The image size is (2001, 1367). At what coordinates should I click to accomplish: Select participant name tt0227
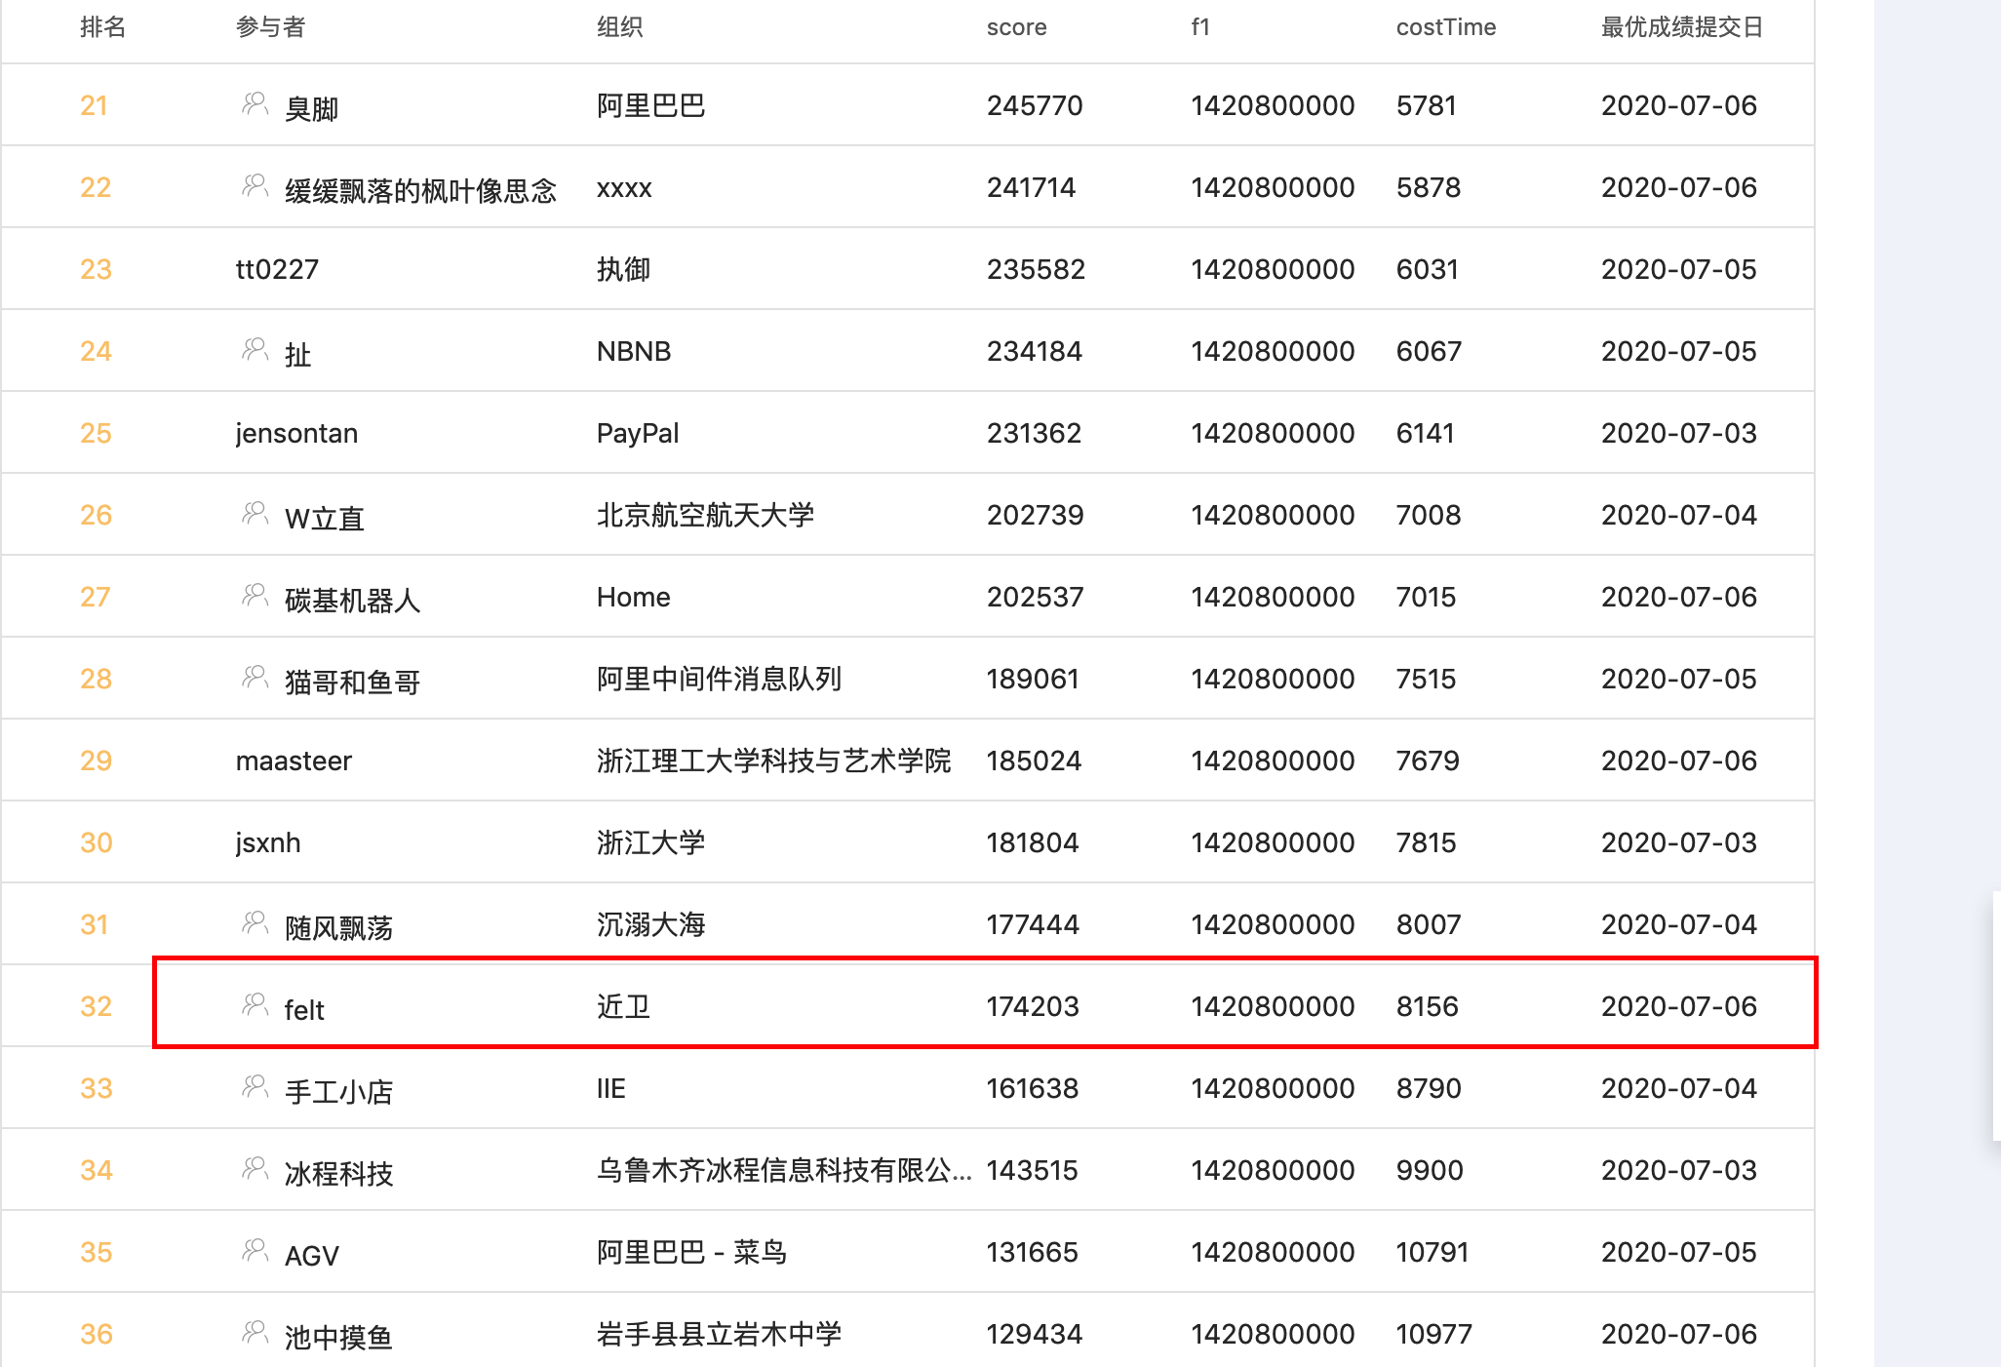click(x=278, y=269)
